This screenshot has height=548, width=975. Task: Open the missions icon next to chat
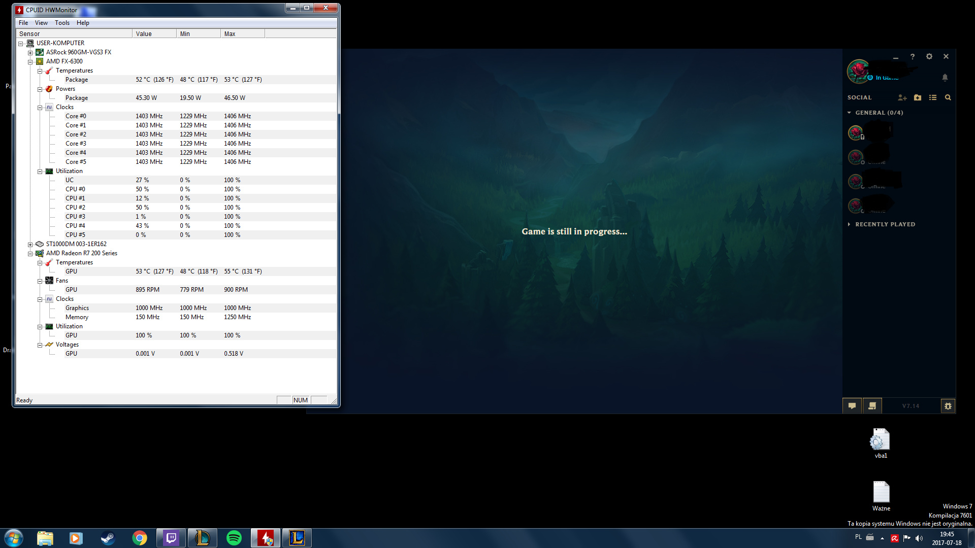coord(872,406)
